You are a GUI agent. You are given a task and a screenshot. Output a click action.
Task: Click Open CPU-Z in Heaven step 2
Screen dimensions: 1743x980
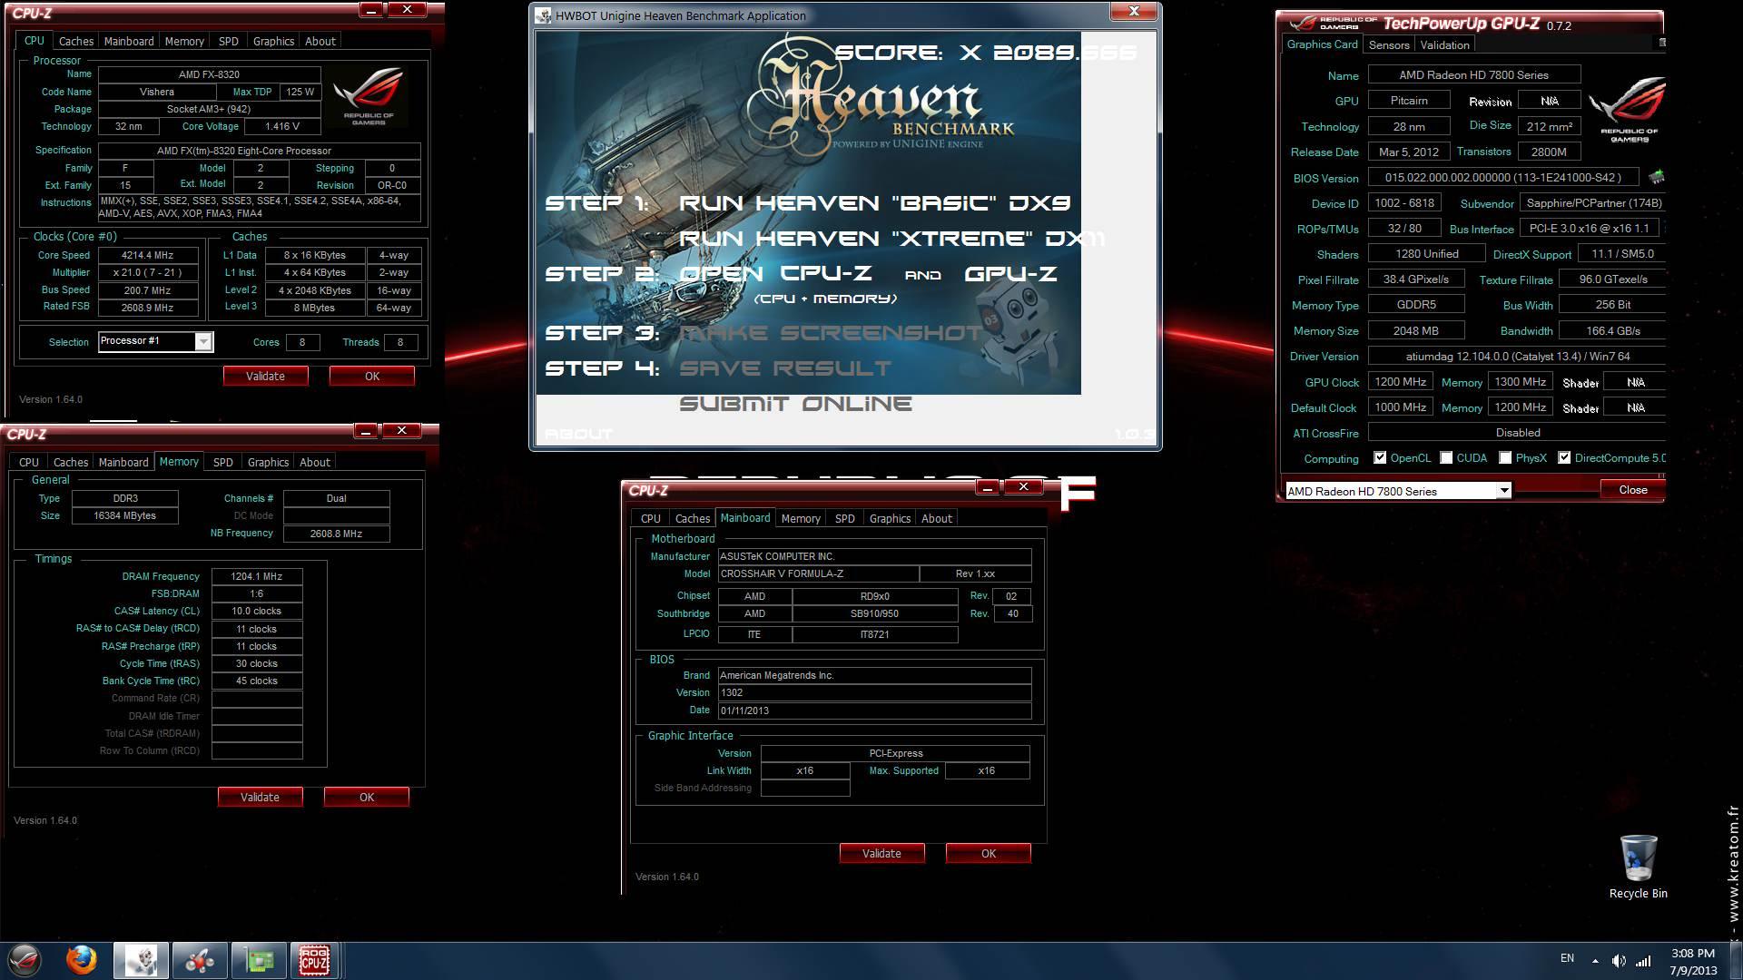(776, 273)
